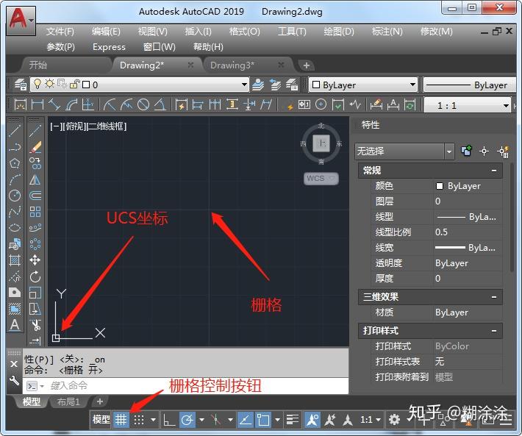Add a new layout with plus button

pos(99,401)
